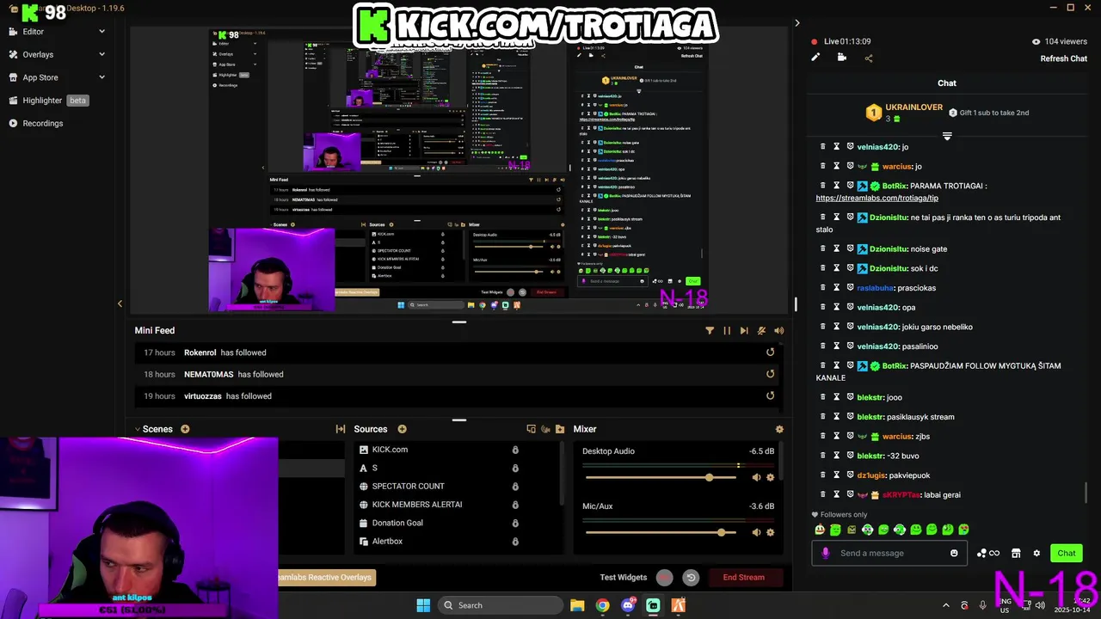The image size is (1101, 619).
Task: Replay the Rokenrol follow alert
Action: click(x=770, y=352)
